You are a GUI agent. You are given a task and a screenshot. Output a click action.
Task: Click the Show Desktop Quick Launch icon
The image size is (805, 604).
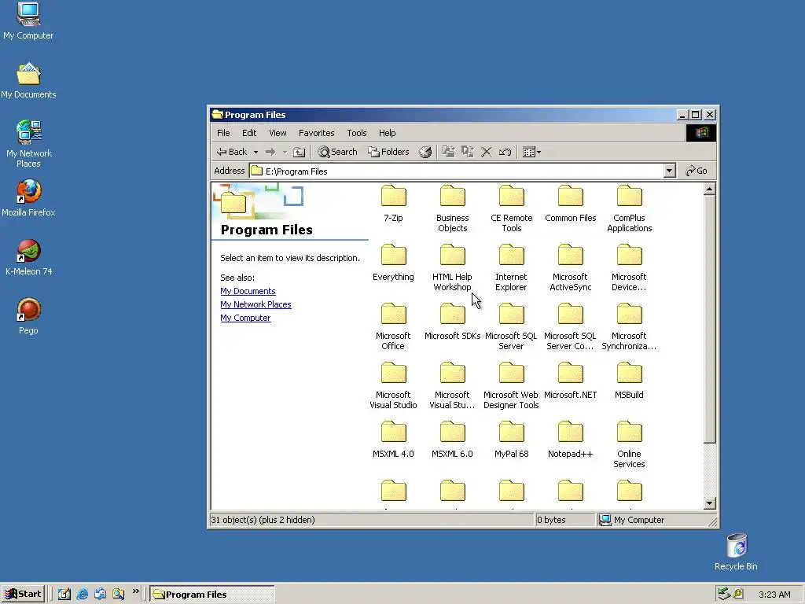coord(64,595)
